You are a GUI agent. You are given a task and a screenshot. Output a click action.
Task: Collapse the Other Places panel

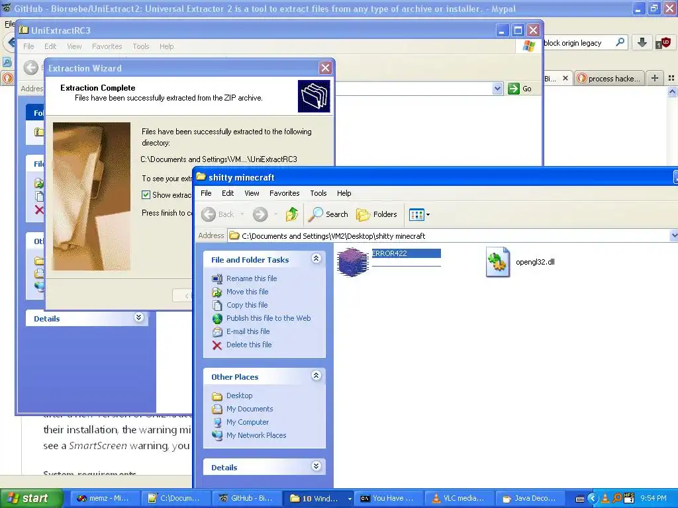tap(316, 376)
